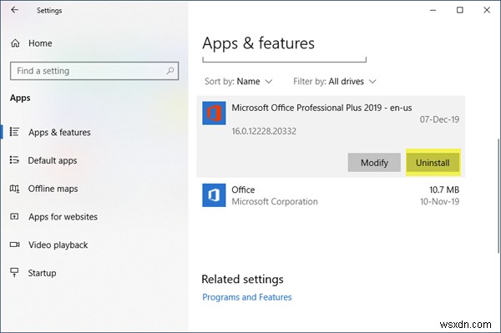This screenshot has height=333, width=501.
Task: Minimize the Settings window
Action: 433,10
